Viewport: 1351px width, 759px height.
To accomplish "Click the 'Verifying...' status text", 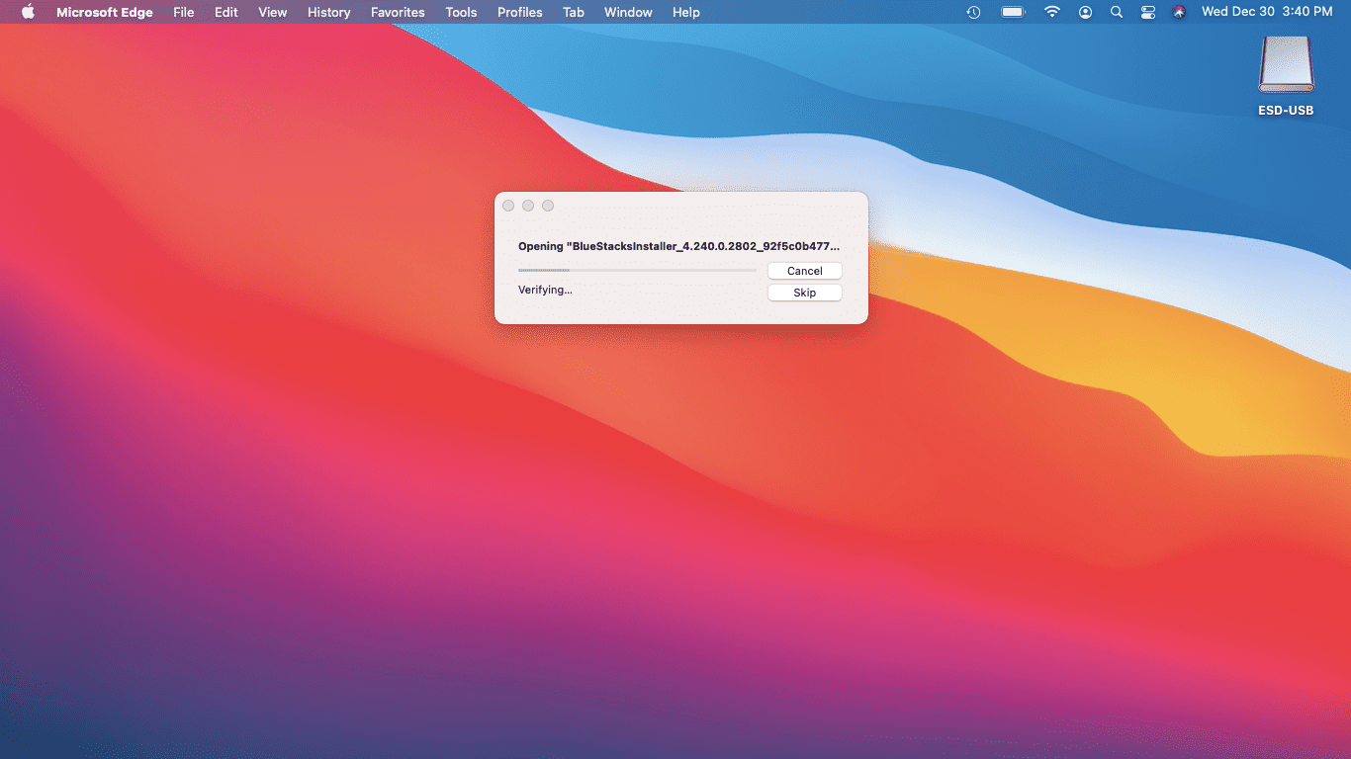I will click(545, 290).
